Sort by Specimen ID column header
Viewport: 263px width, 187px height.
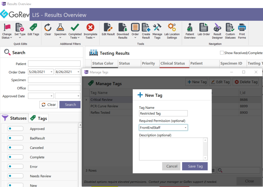(231, 63)
